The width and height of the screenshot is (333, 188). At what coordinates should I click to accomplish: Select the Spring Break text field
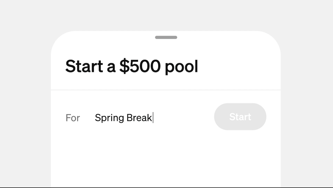[123, 117]
